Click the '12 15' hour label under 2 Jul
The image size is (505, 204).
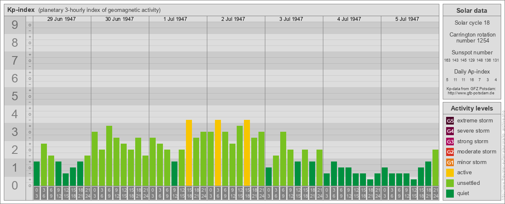(240, 193)
